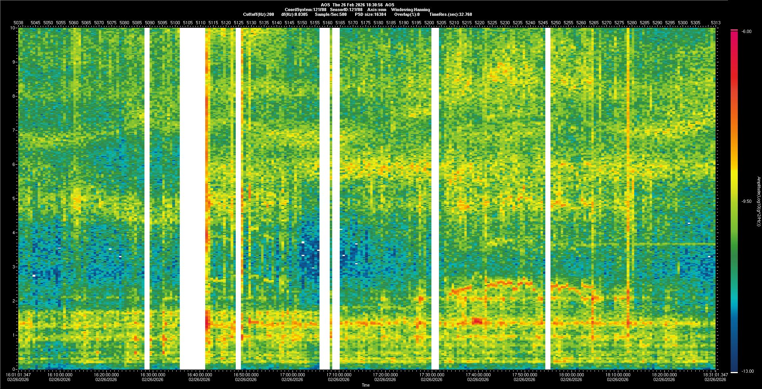Select the 18:20:00.000 time axis label
The width and height of the screenshot is (762, 389).
click(664, 374)
